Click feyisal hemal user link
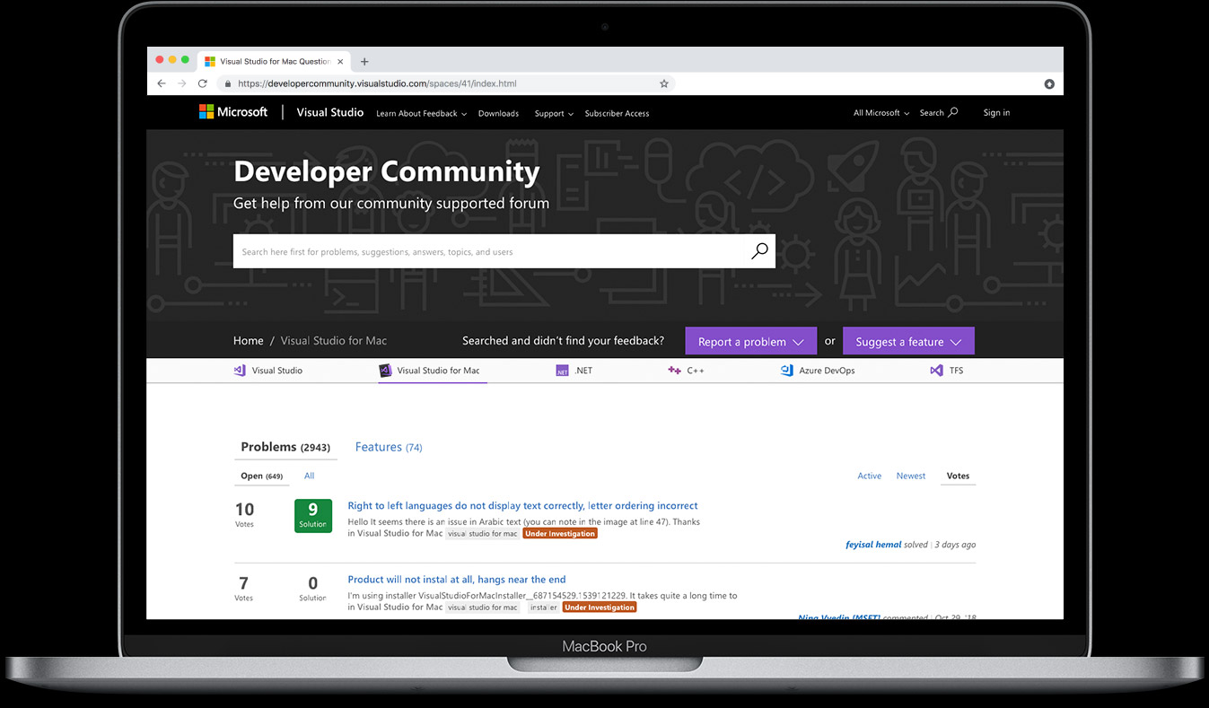The image size is (1209, 708). (873, 545)
